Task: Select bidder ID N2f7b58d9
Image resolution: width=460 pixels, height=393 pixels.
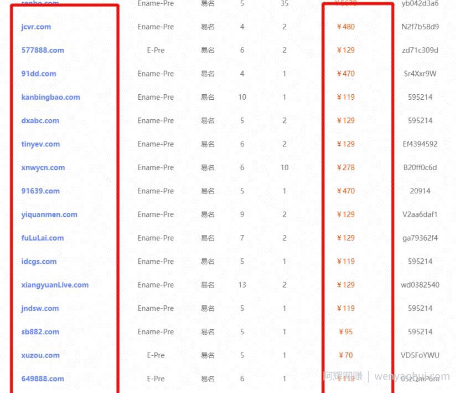Action: pyautogui.click(x=420, y=27)
